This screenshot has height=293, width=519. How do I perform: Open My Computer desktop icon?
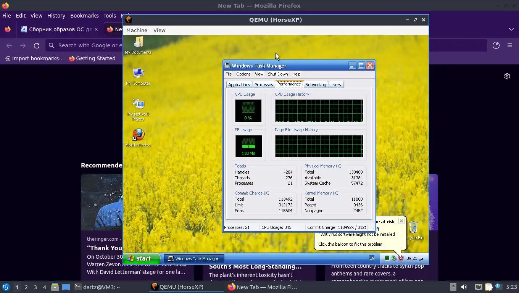point(138,76)
